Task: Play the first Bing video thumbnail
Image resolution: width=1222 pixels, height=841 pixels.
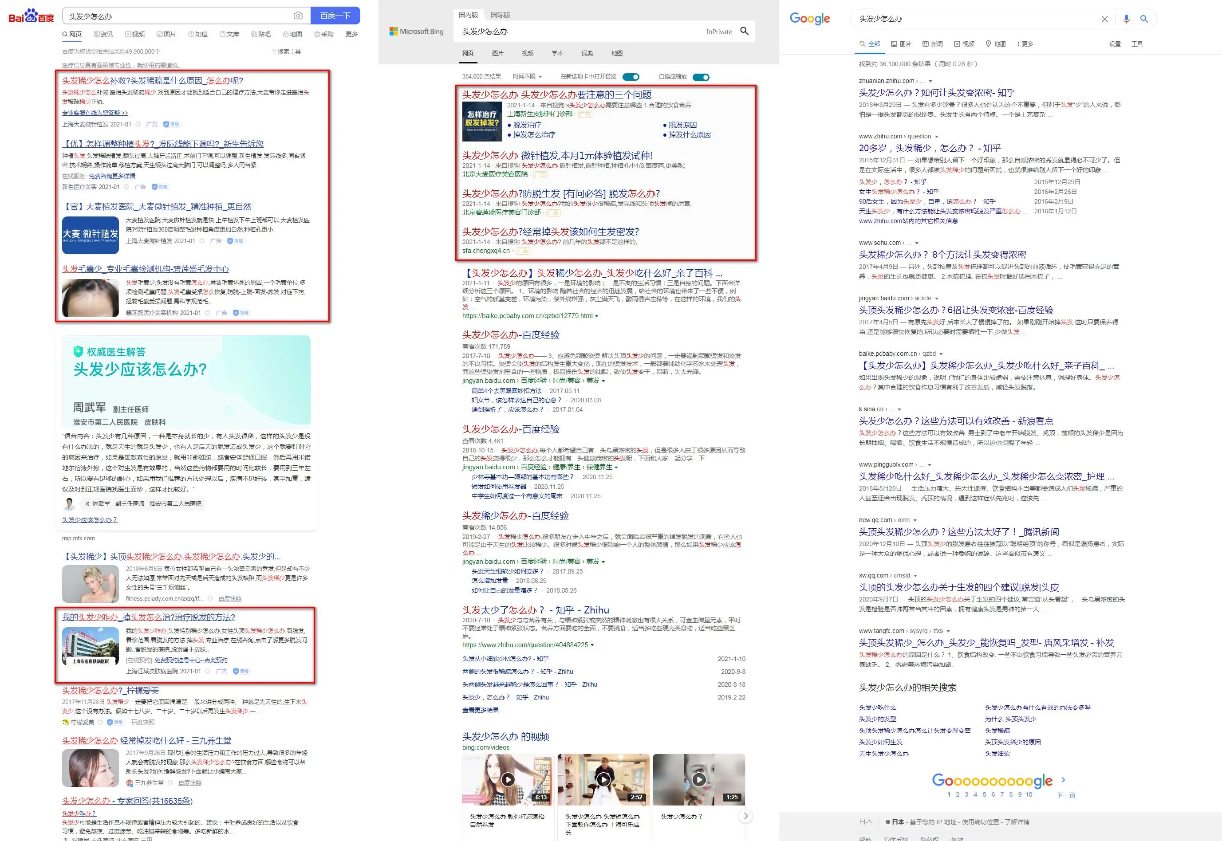Action: (507, 779)
